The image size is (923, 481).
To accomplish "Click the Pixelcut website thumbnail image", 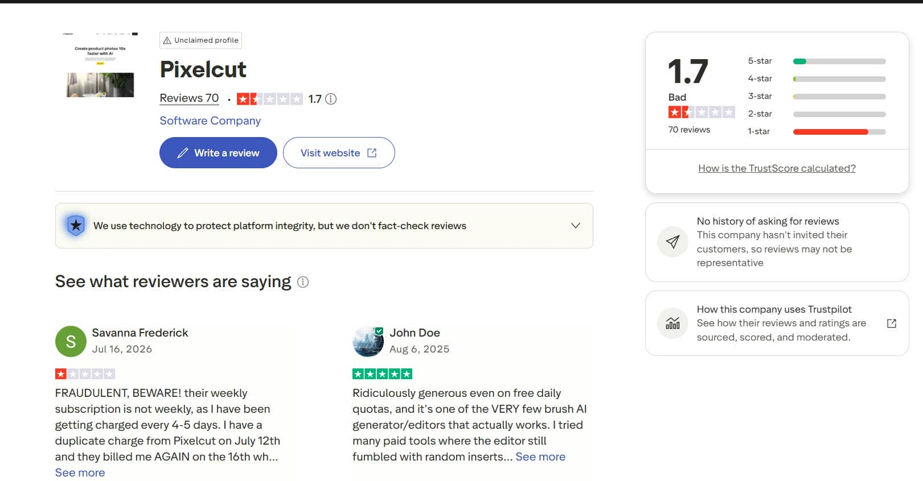I will pos(100,64).
